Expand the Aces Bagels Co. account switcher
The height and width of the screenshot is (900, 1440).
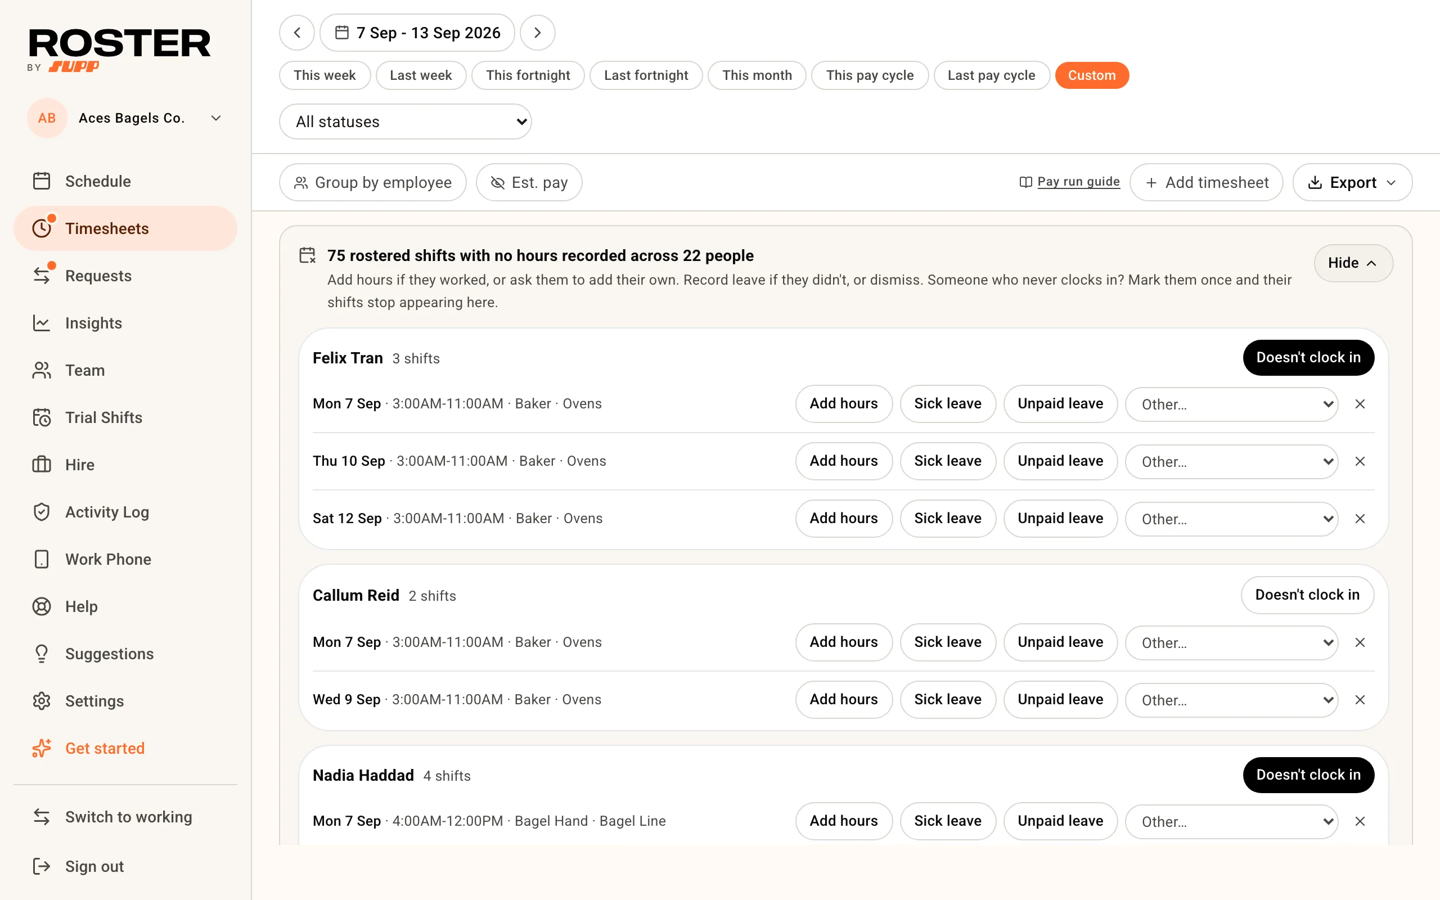click(x=125, y=118)
